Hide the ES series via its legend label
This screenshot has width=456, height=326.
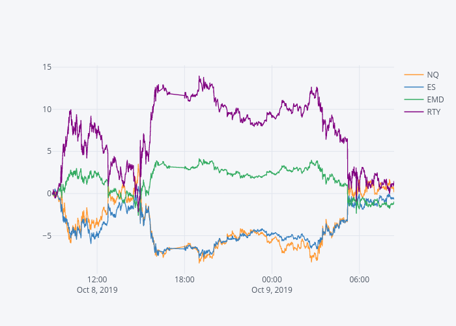(431, 87)
